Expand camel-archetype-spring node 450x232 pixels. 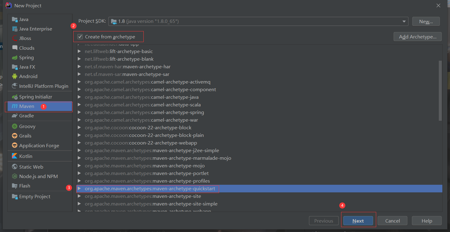click(79, 112)
